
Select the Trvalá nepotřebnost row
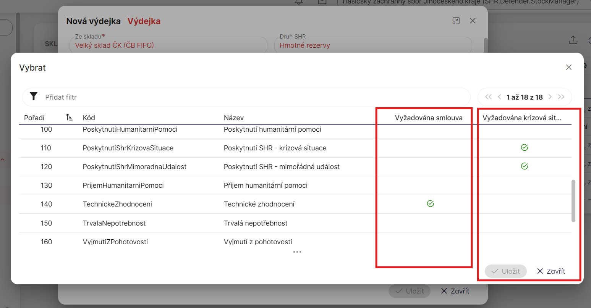coord(256,223)
